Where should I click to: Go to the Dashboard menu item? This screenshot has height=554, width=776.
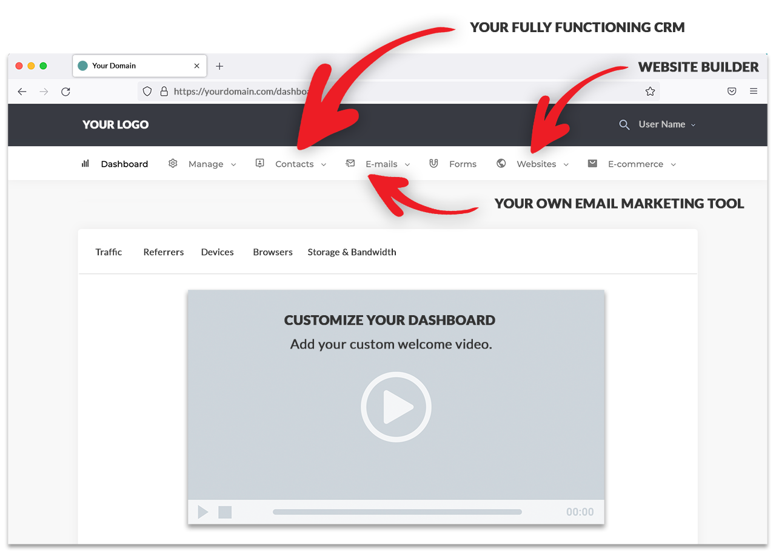tap(124, 164)
